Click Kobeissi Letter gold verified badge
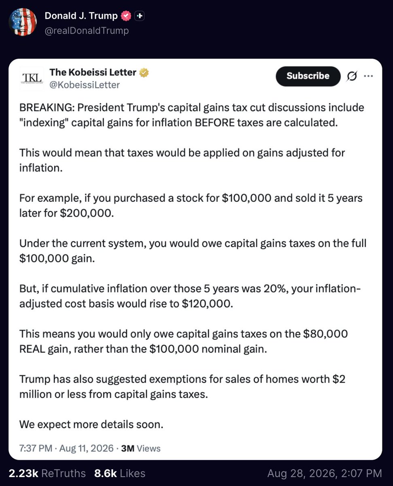393x486 pixels. [144, 73]
